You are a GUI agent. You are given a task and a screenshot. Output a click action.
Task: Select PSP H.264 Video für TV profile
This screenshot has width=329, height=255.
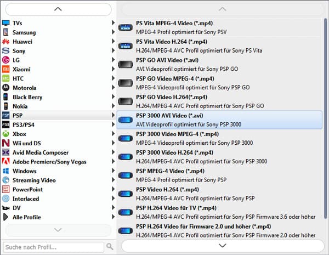coord(220,212)
